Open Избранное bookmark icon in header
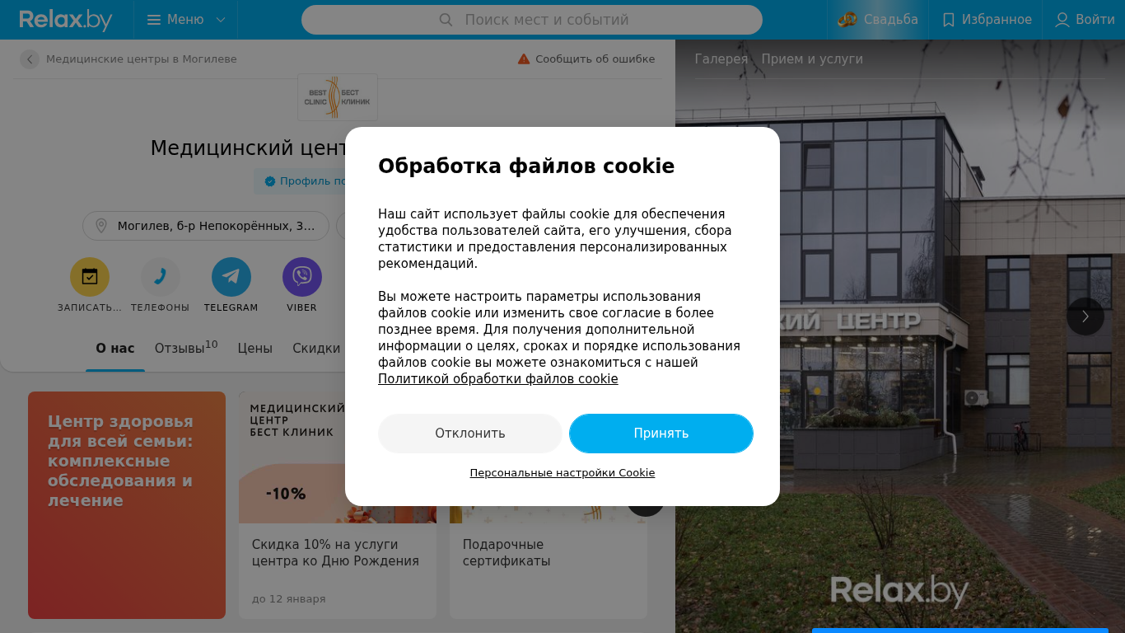This screenshot has width=1125, height=633. pos(949,20)
